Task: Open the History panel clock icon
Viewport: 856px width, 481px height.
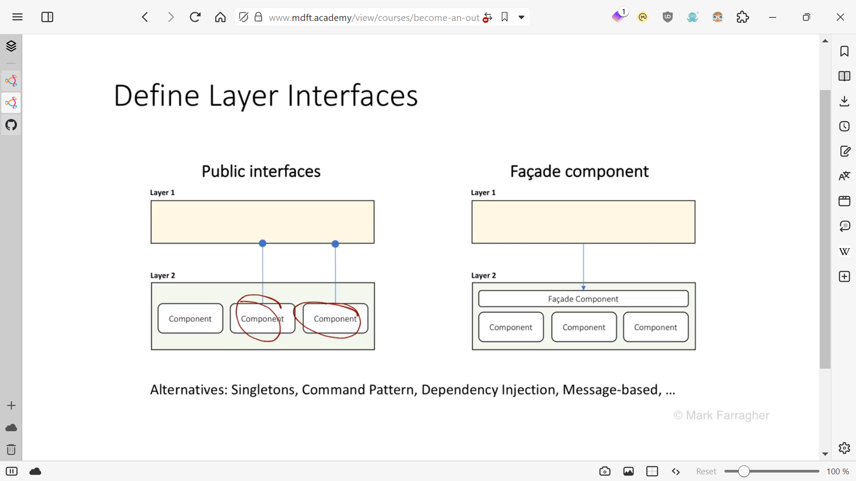Action: [844, 126]
